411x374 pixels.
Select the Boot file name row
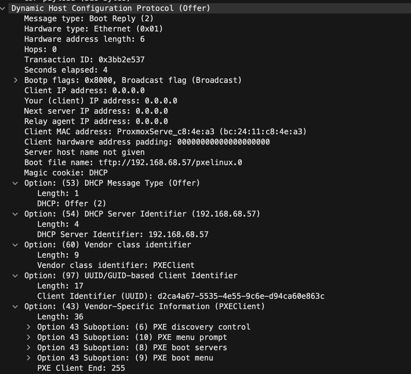click(133, 163)
